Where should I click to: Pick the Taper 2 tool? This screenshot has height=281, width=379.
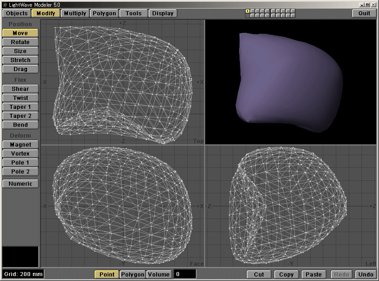[20, 116]
